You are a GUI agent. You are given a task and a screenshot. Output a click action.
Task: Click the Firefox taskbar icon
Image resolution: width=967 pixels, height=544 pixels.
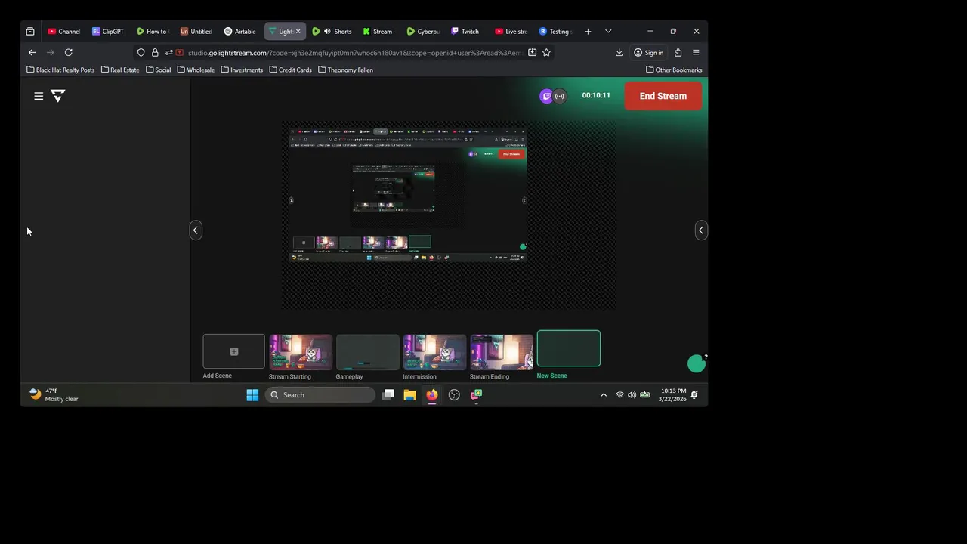(x=431, y=394)
